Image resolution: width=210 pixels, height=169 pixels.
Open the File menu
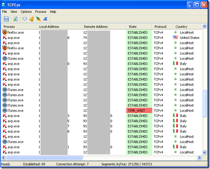click(5, 12)
